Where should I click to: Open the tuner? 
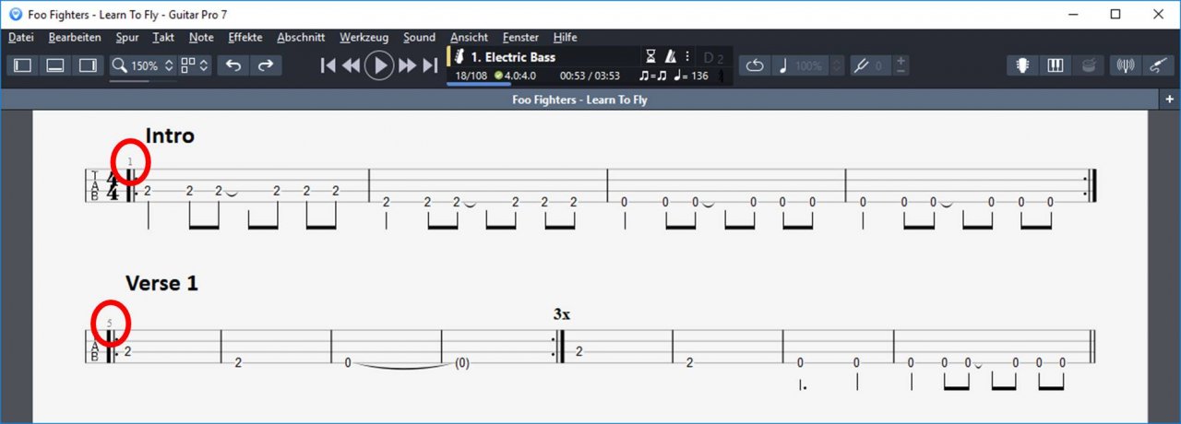point(1125,65)
